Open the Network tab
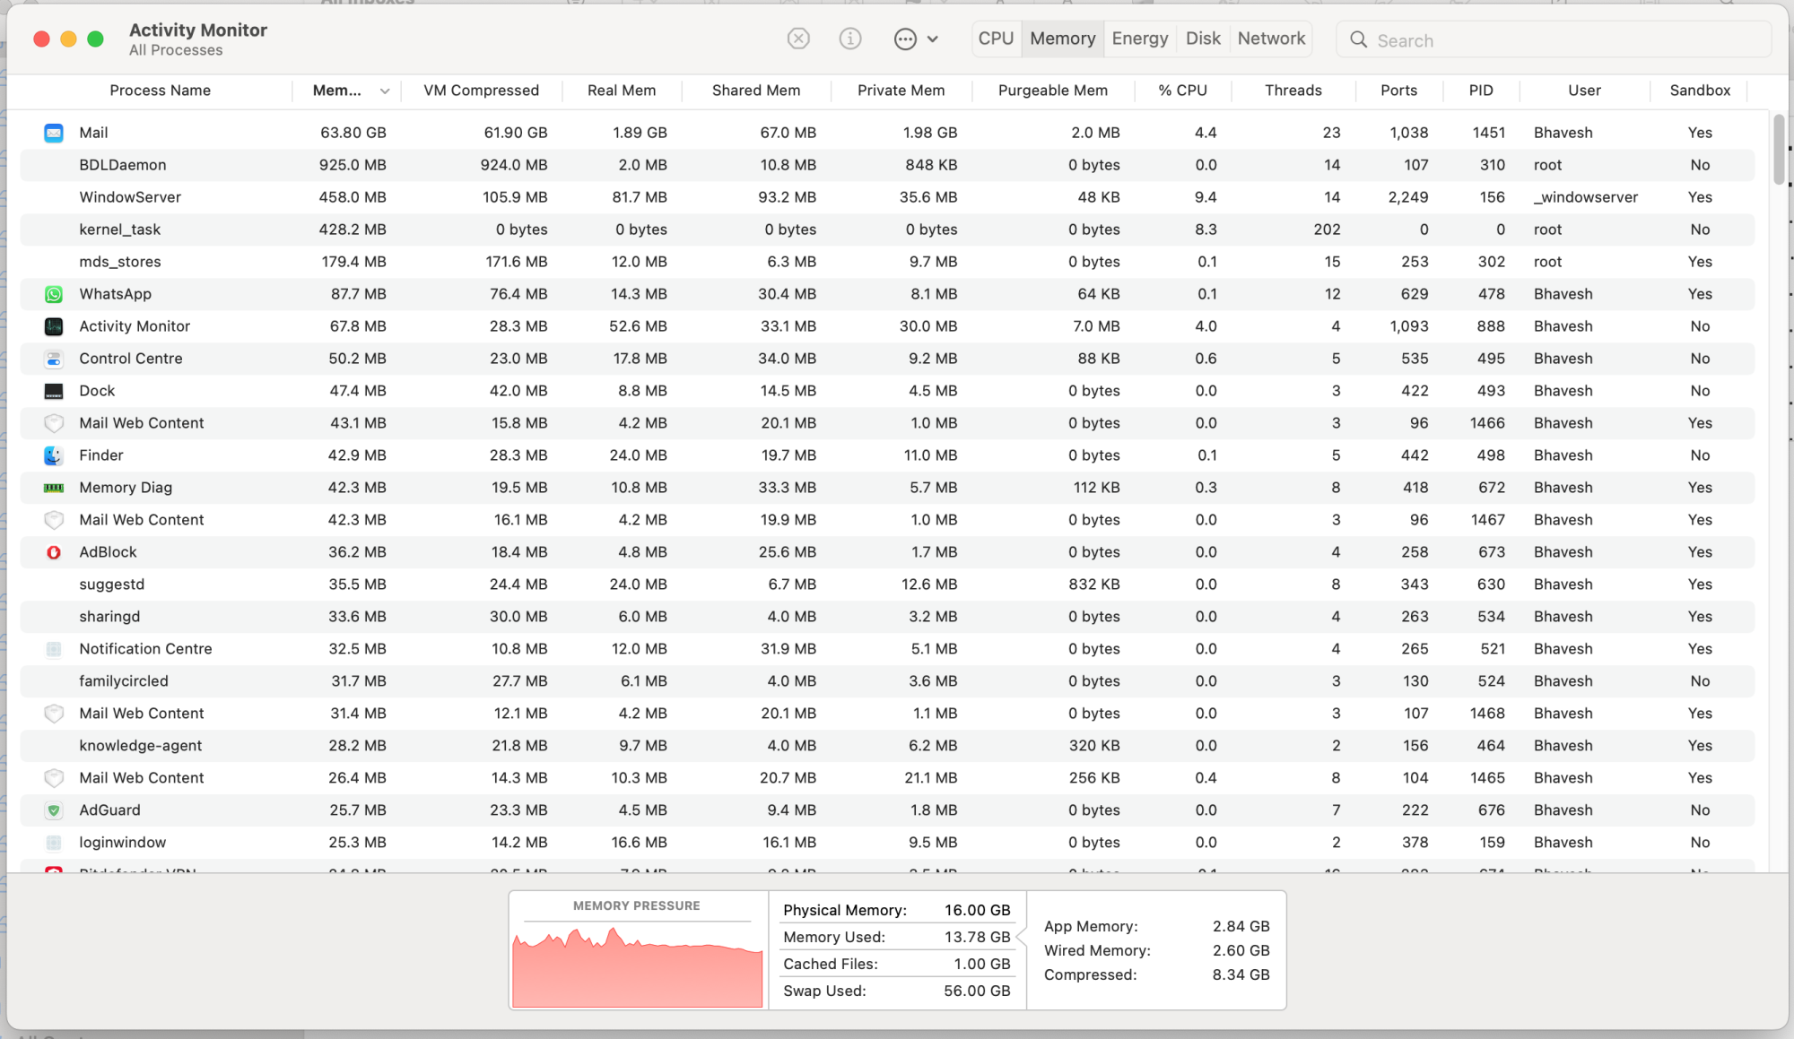 coord(1271,39)
